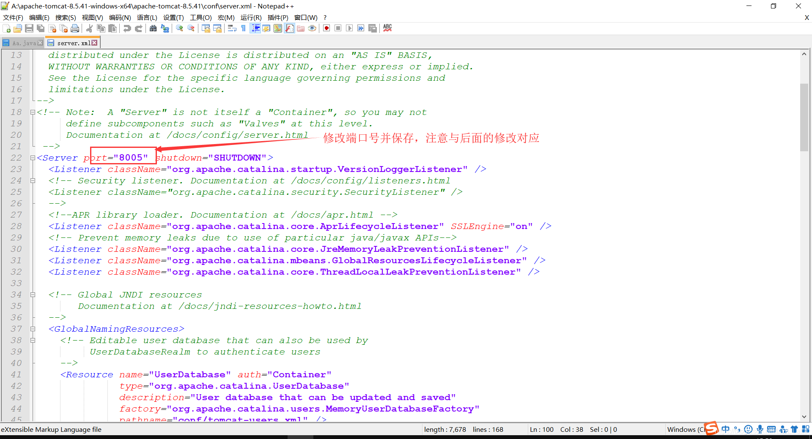
Task: Open the Replace dialog icon
Action: 165,28
